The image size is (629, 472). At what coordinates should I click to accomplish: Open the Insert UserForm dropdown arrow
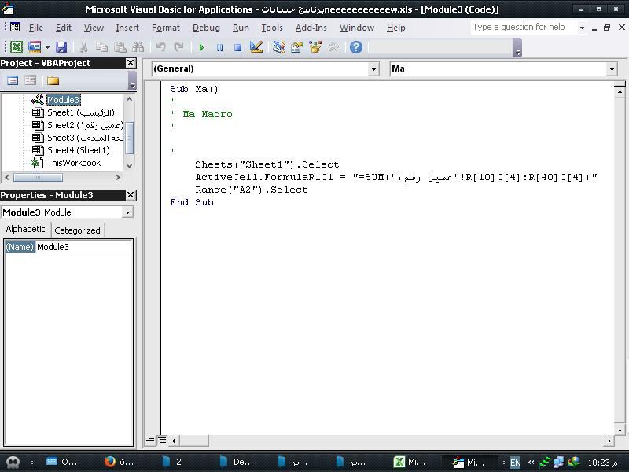(47, 47)
